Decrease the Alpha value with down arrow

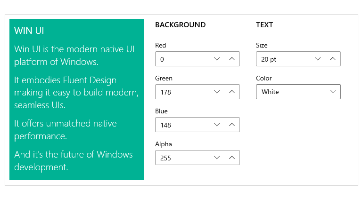pos(217,158)
